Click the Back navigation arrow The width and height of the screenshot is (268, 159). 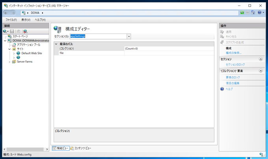click(x=6, y=13)
